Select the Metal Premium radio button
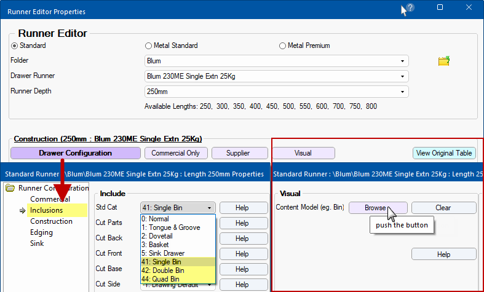The image size is (484, 292). pos(282,45)
